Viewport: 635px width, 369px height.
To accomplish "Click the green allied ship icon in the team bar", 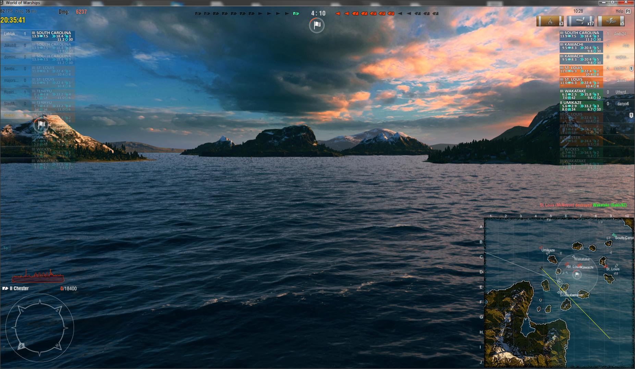I will click(x=296, y=14).
